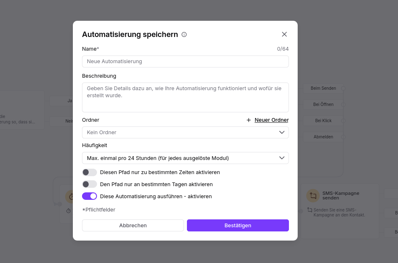Focus the Name input field
Viewport: 398px width, 263px height.
coord(185,61)
